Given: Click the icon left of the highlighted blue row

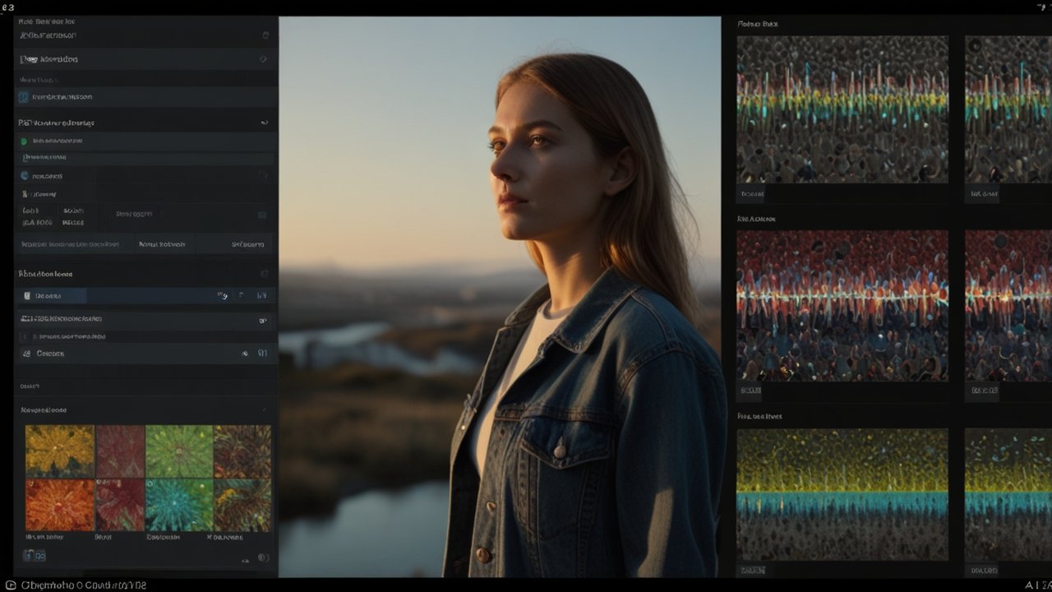Looking at the screenshot, I should (26, 296).
